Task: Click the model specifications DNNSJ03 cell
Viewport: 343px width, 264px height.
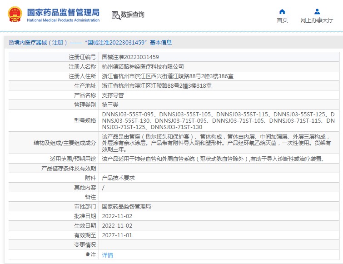Action: point(219,120)
